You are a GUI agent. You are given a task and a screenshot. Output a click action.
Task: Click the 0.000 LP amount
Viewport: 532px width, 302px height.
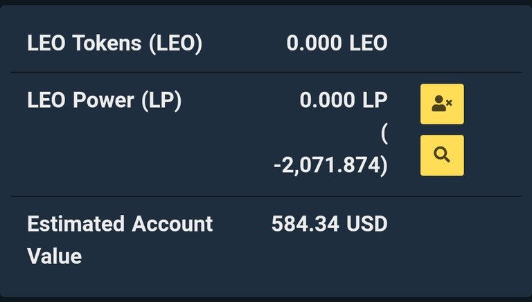[343, 101]
